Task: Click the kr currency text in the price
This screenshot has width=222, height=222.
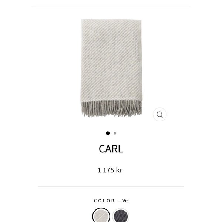Action: click(119, 170)
